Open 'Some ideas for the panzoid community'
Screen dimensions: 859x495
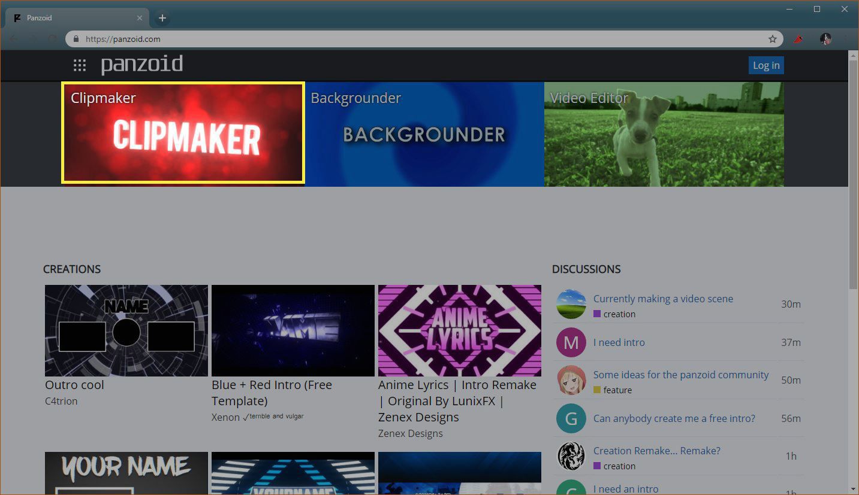681,375
